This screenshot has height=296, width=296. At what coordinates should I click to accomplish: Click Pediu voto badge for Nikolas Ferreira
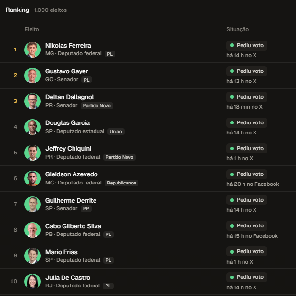click(x=247, y=45)
